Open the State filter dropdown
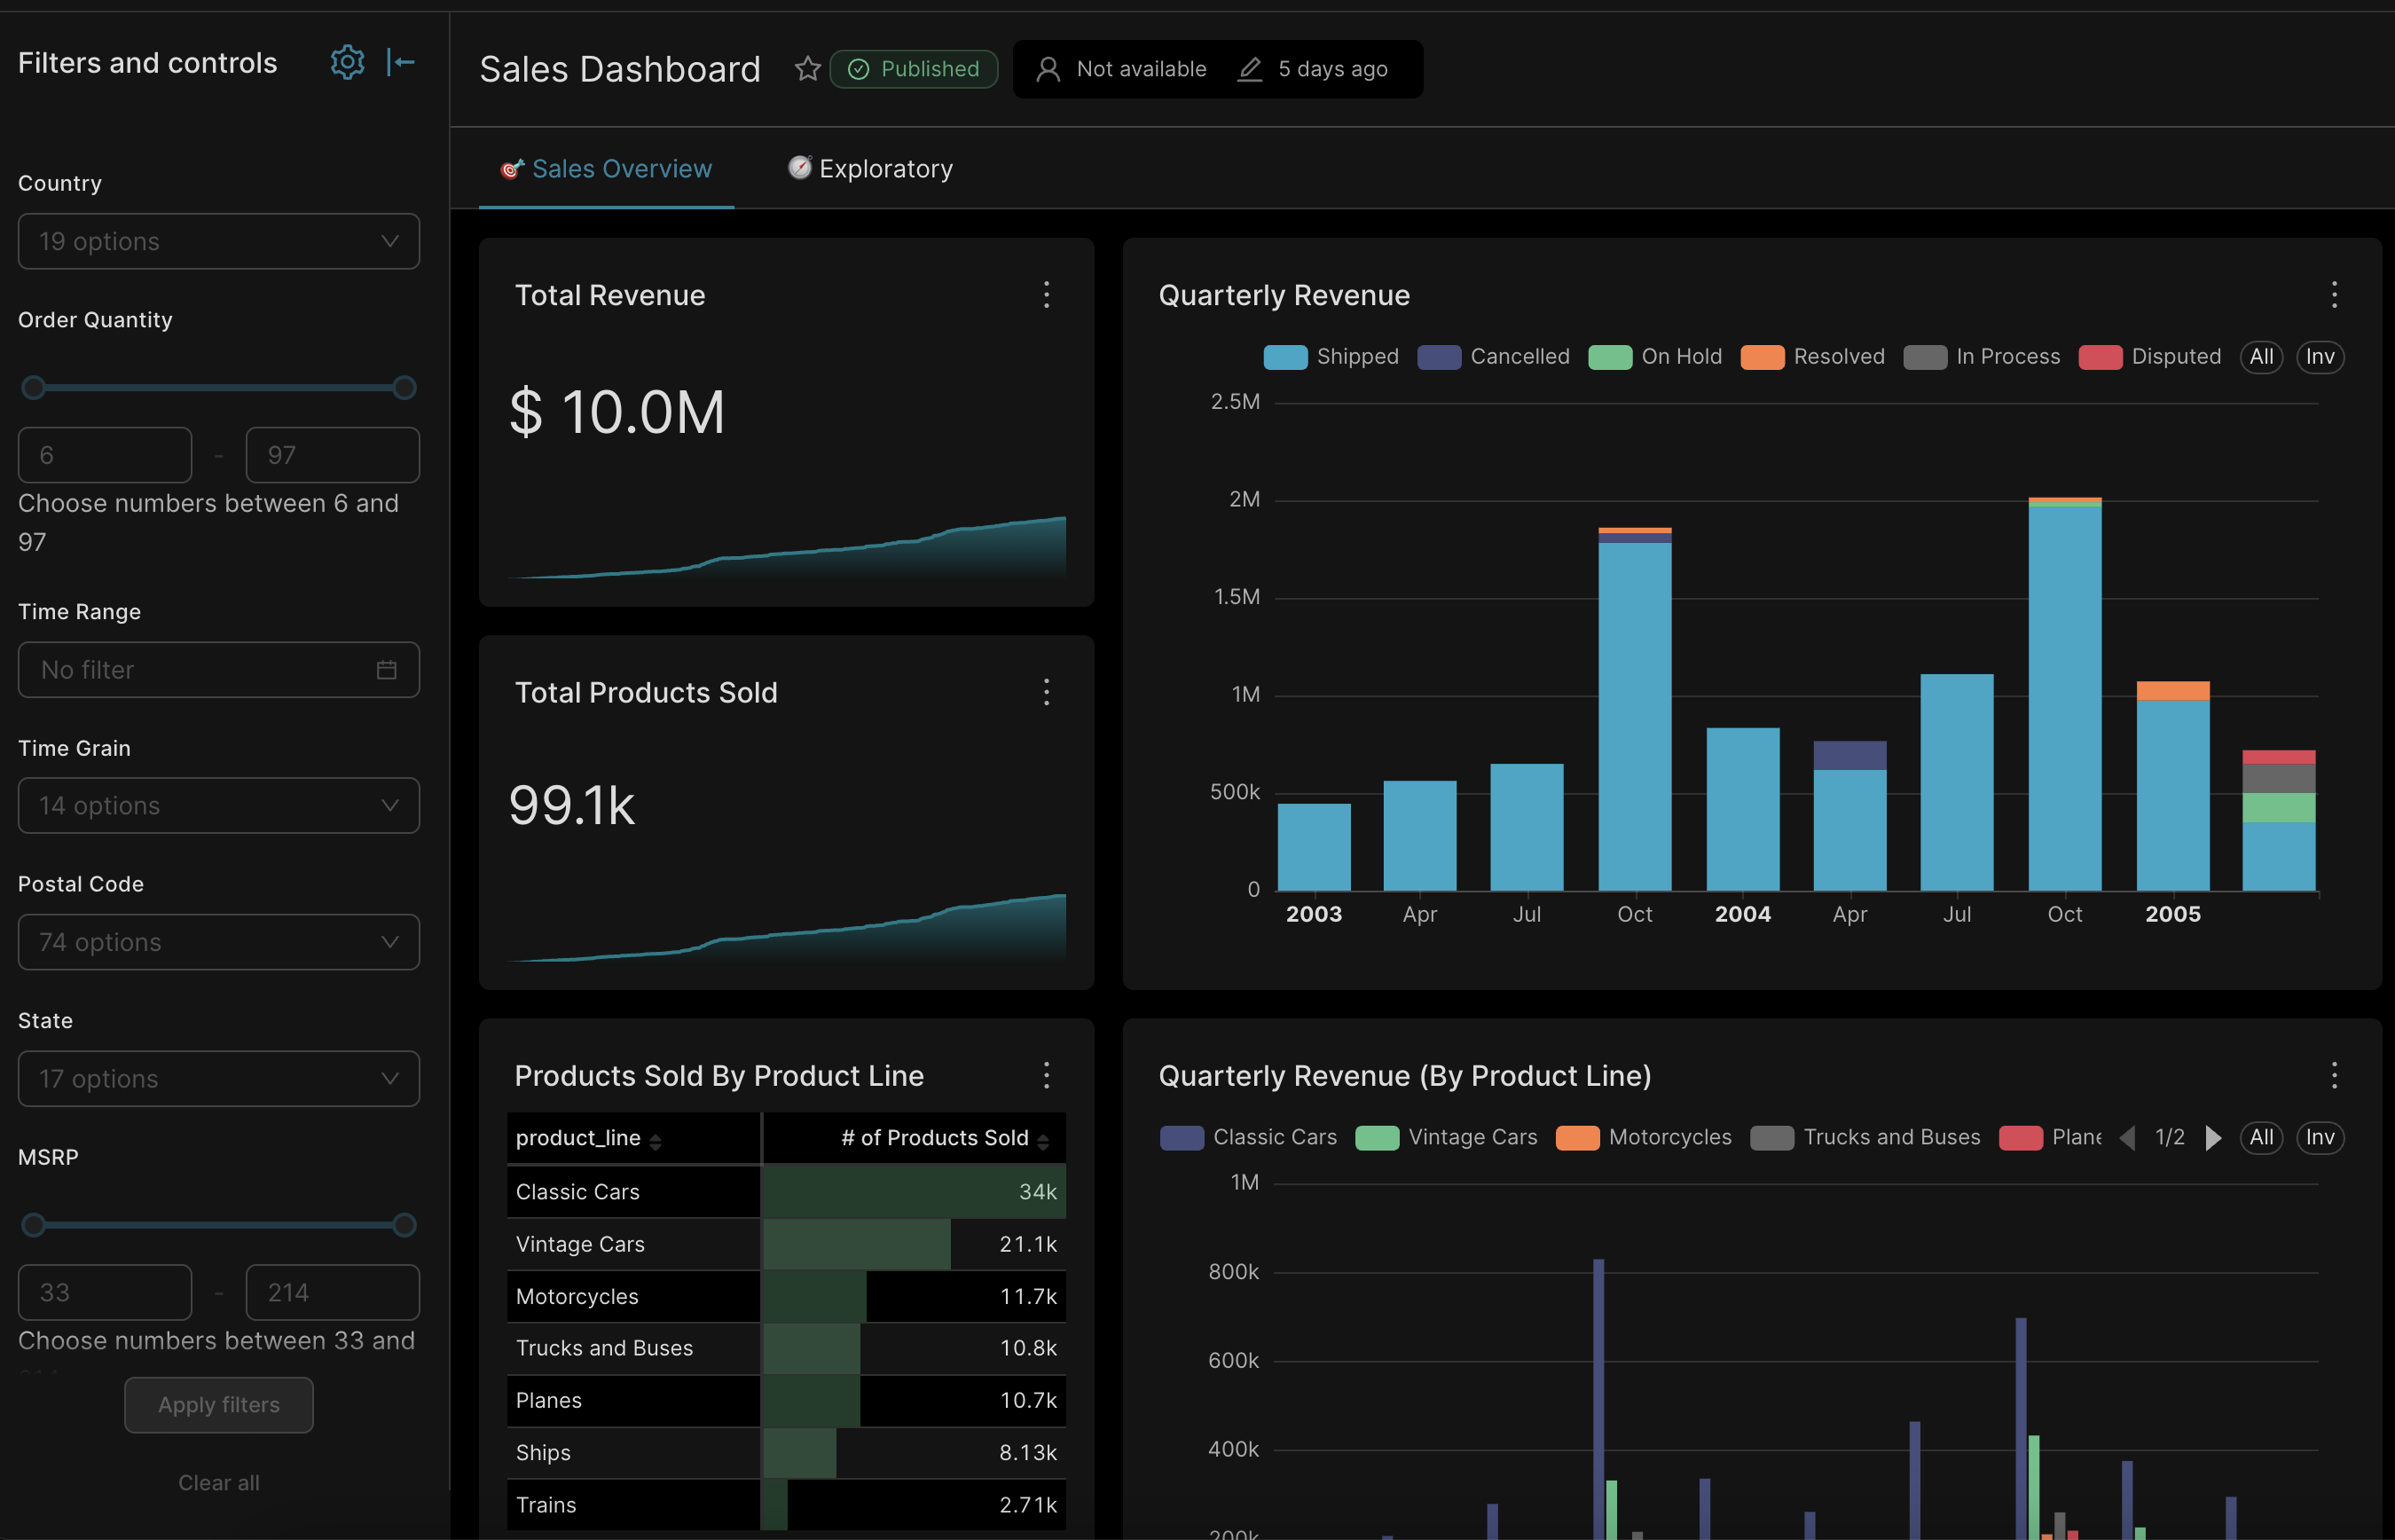Viewport: 2395px width, 1540px height. 219,1079
